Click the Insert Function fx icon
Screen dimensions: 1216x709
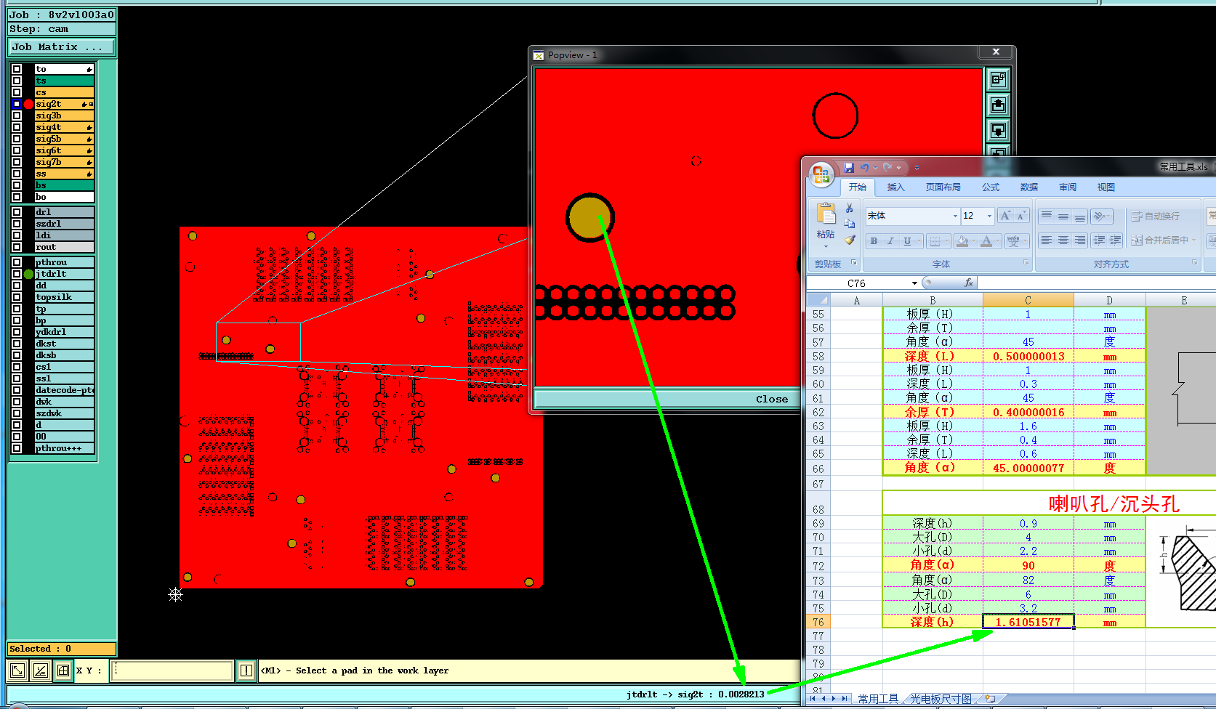[x=969, y=283]
